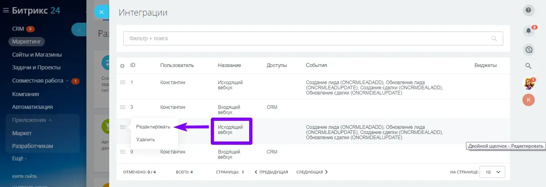This screenshot has width=546, height=187.
Task: Open the cartoon avatar with the badge
Action: 528,83
